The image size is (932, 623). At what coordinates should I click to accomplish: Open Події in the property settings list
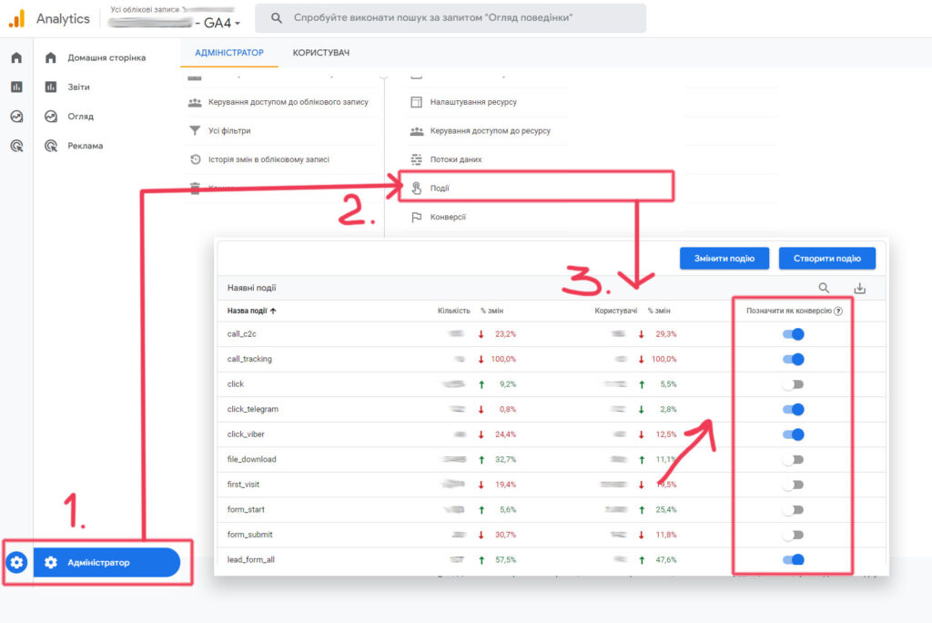441,189
